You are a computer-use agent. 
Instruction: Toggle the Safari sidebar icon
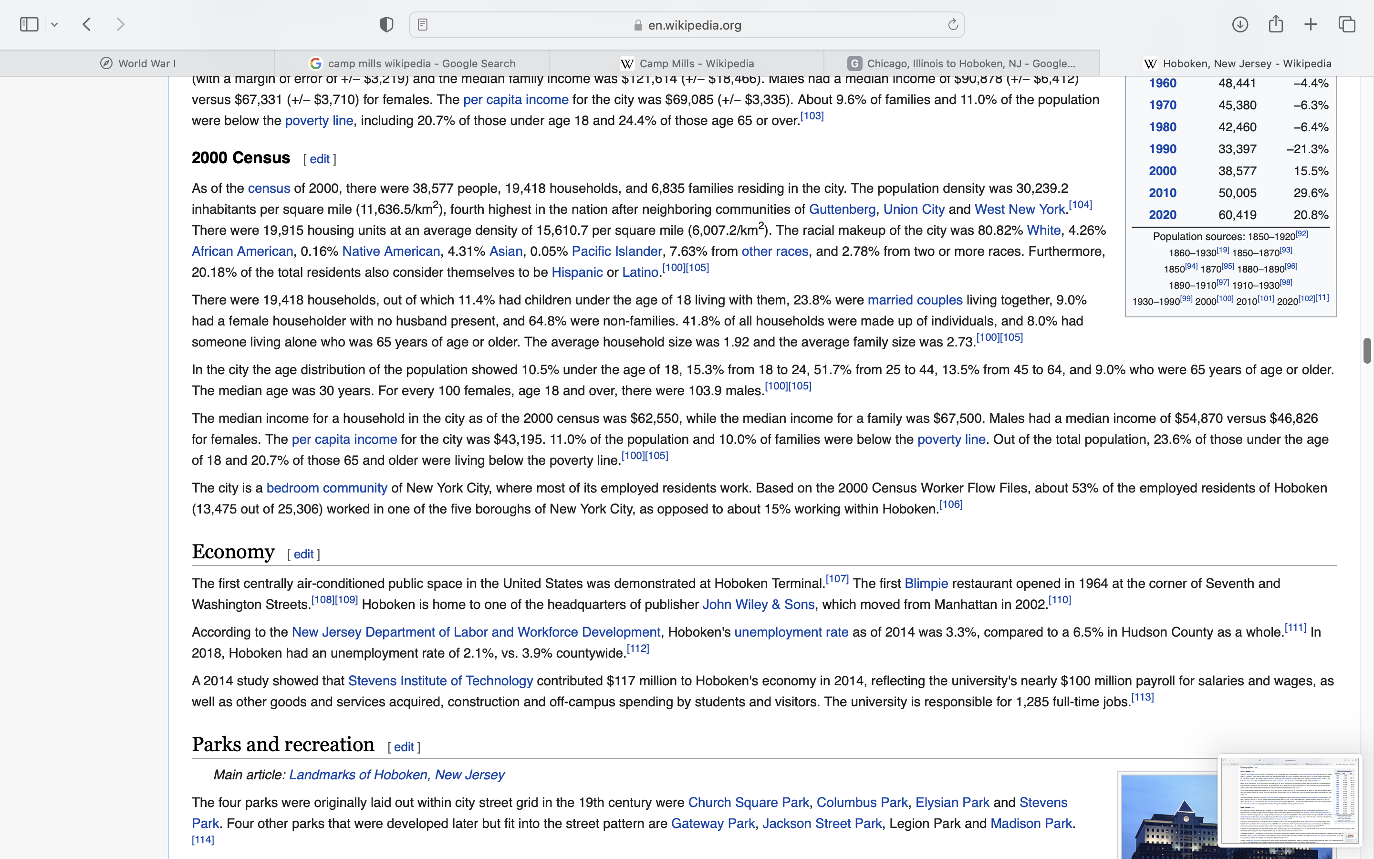pos(29,24)
